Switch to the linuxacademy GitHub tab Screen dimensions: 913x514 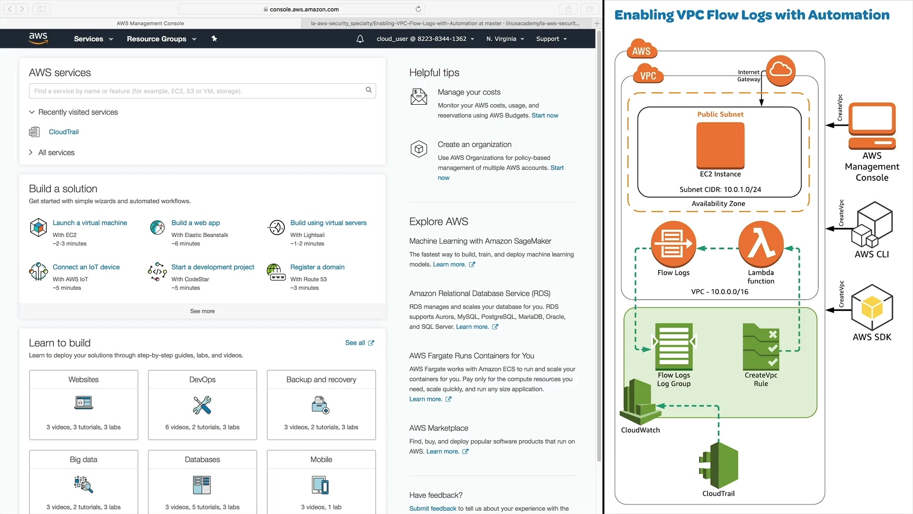[445, 23]
